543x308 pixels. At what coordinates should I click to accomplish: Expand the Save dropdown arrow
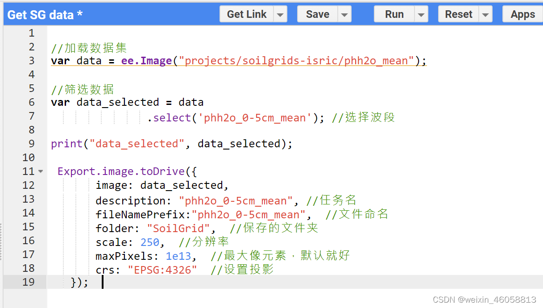tap(344, 14)
